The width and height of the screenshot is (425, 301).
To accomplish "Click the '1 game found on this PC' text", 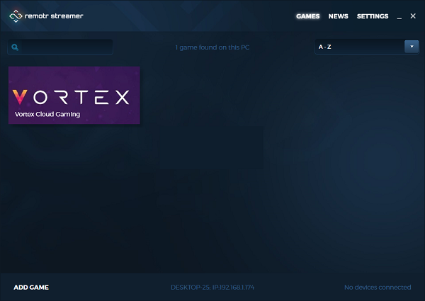I will [212, 47].
